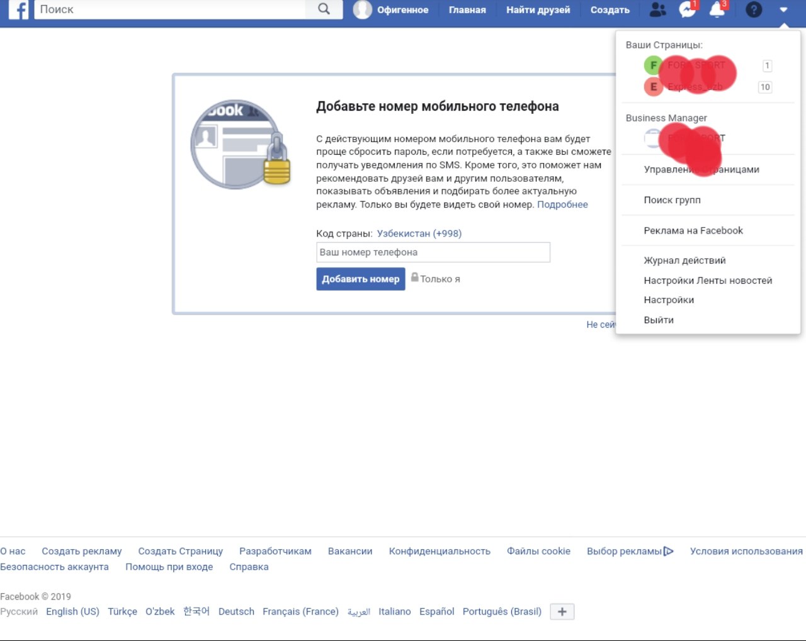
Task: Click the Подробнее link
Action: 562,204
